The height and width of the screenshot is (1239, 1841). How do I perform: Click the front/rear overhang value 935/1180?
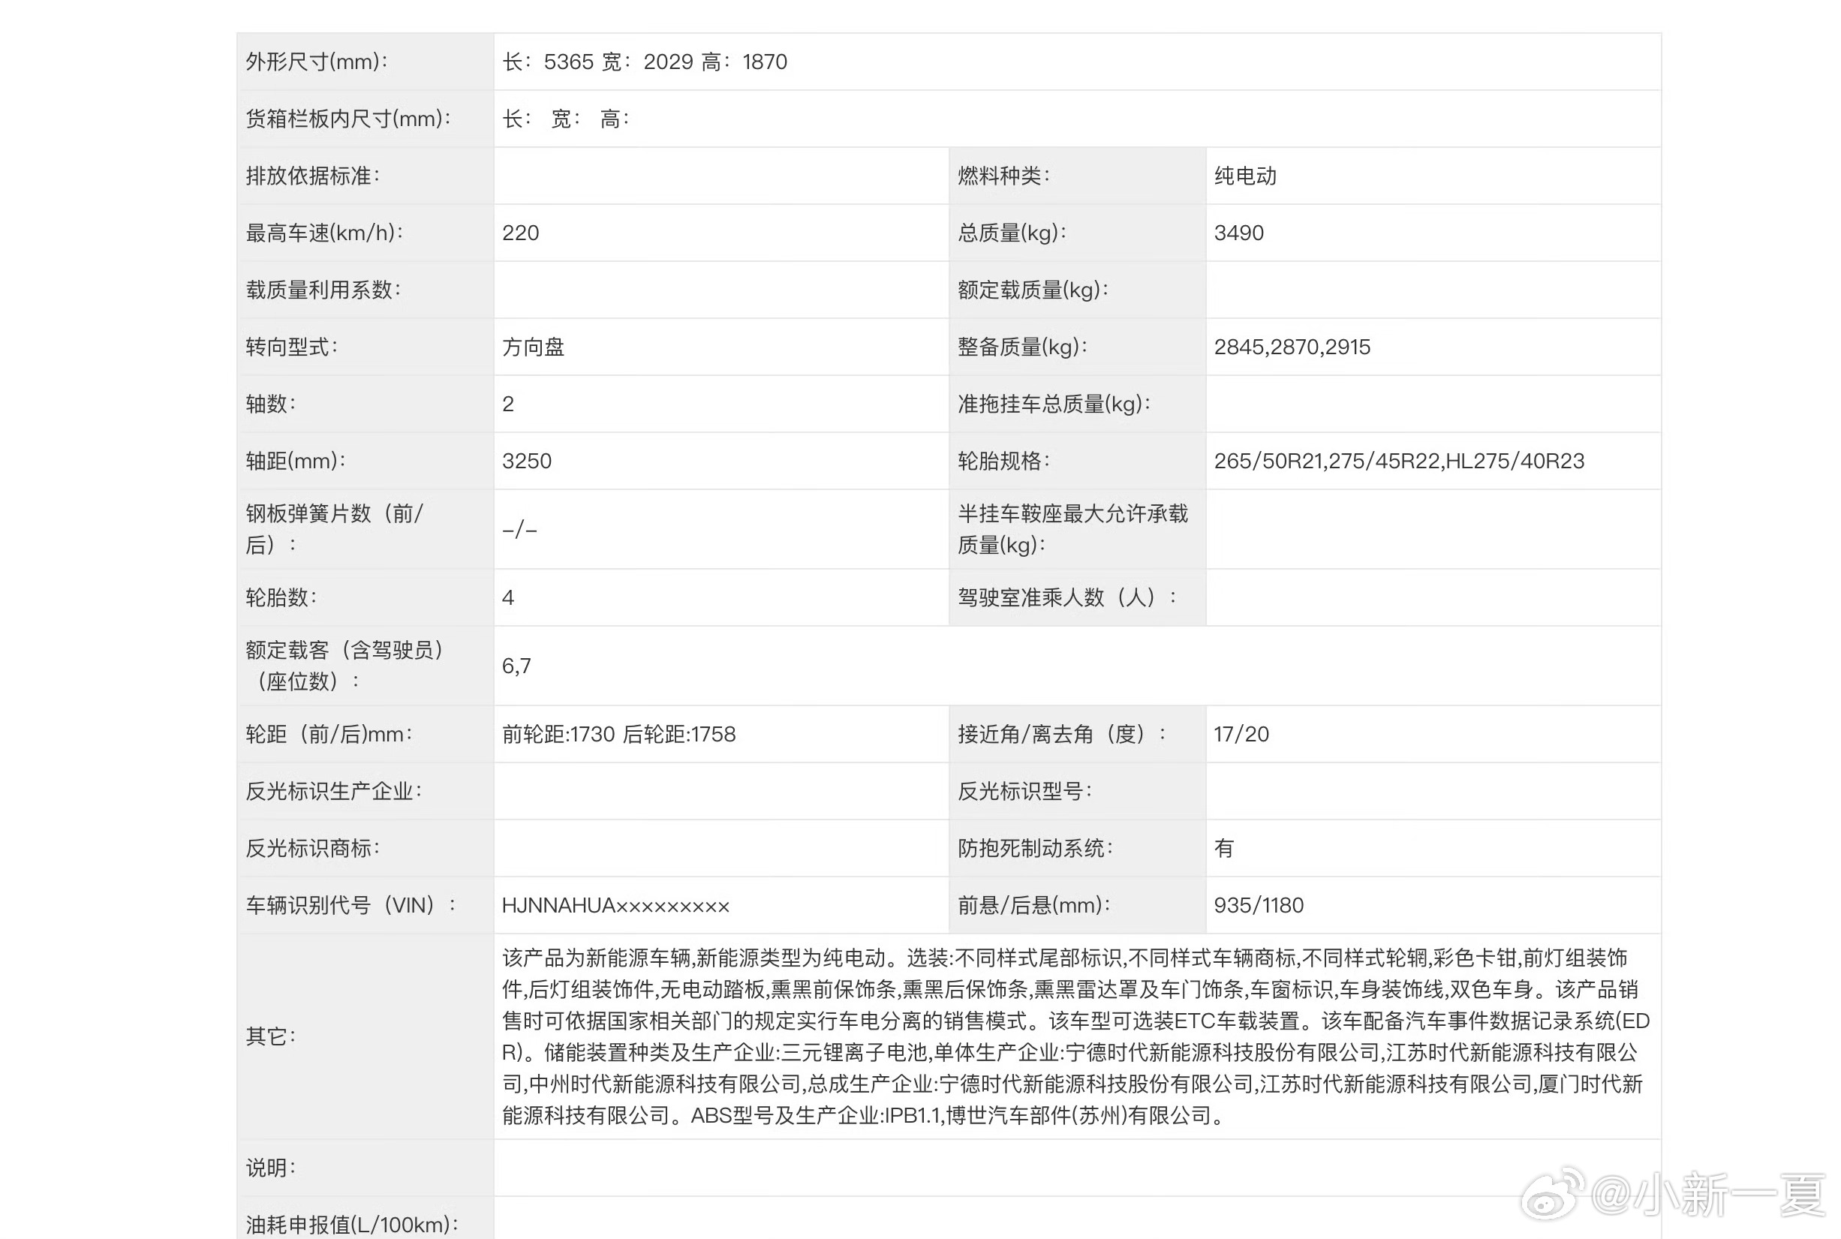pos(1259,906)
